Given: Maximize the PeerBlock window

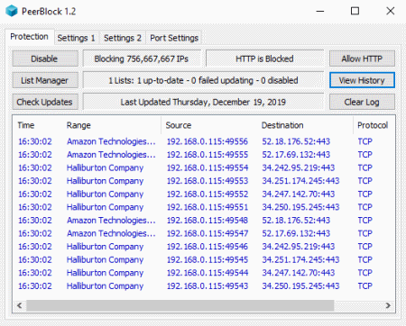Looking at the screenshot, I should [x=355, y=12].
